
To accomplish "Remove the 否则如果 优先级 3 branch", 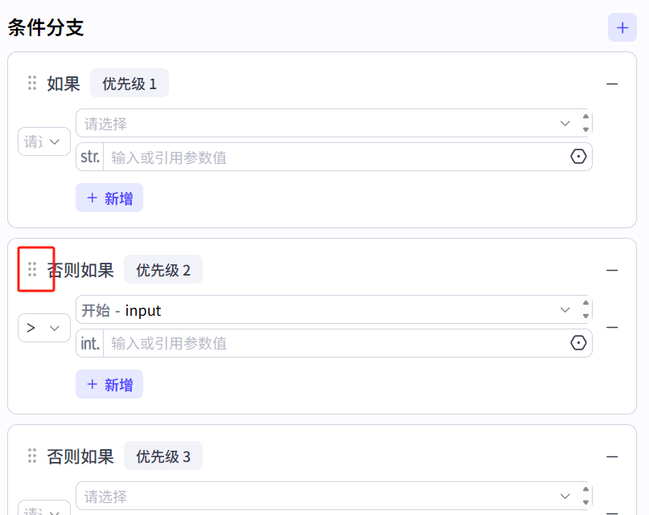I will [612, 456].
